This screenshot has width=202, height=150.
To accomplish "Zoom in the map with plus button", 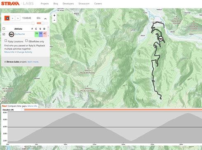I will [54, 16].
